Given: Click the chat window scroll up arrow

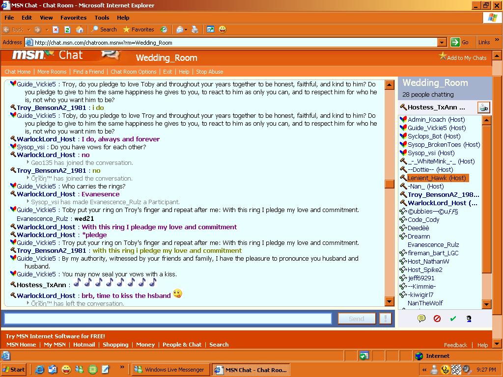Looking at the screenshot, I should [x=390, y=85].
